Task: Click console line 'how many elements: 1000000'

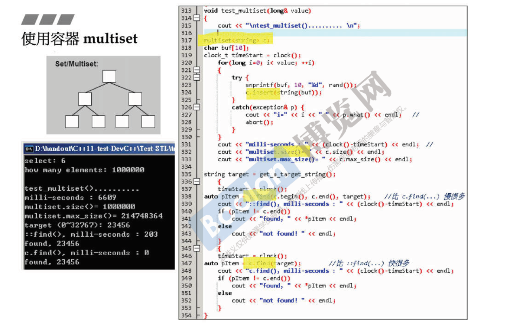Action: coord(84,170)
